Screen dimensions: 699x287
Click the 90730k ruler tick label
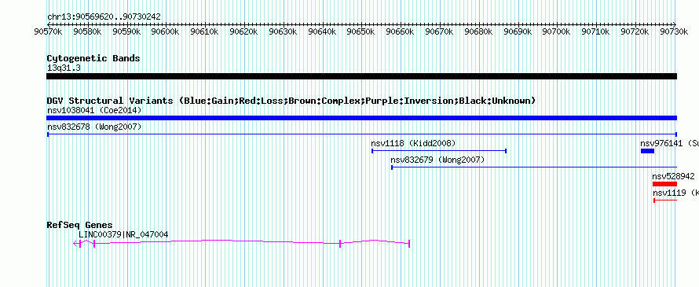tap(675, 31)
